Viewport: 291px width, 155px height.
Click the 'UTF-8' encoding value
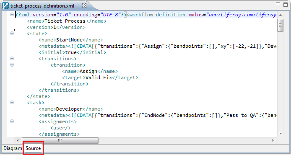[111, 15]
